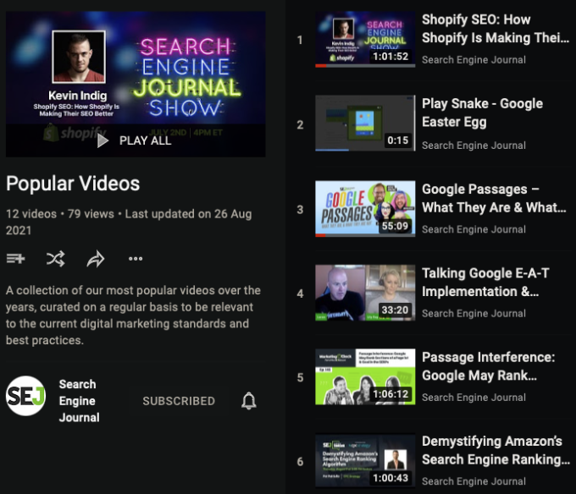
Task: Open the Search Engine Journal channel name link
Action: 80,401
